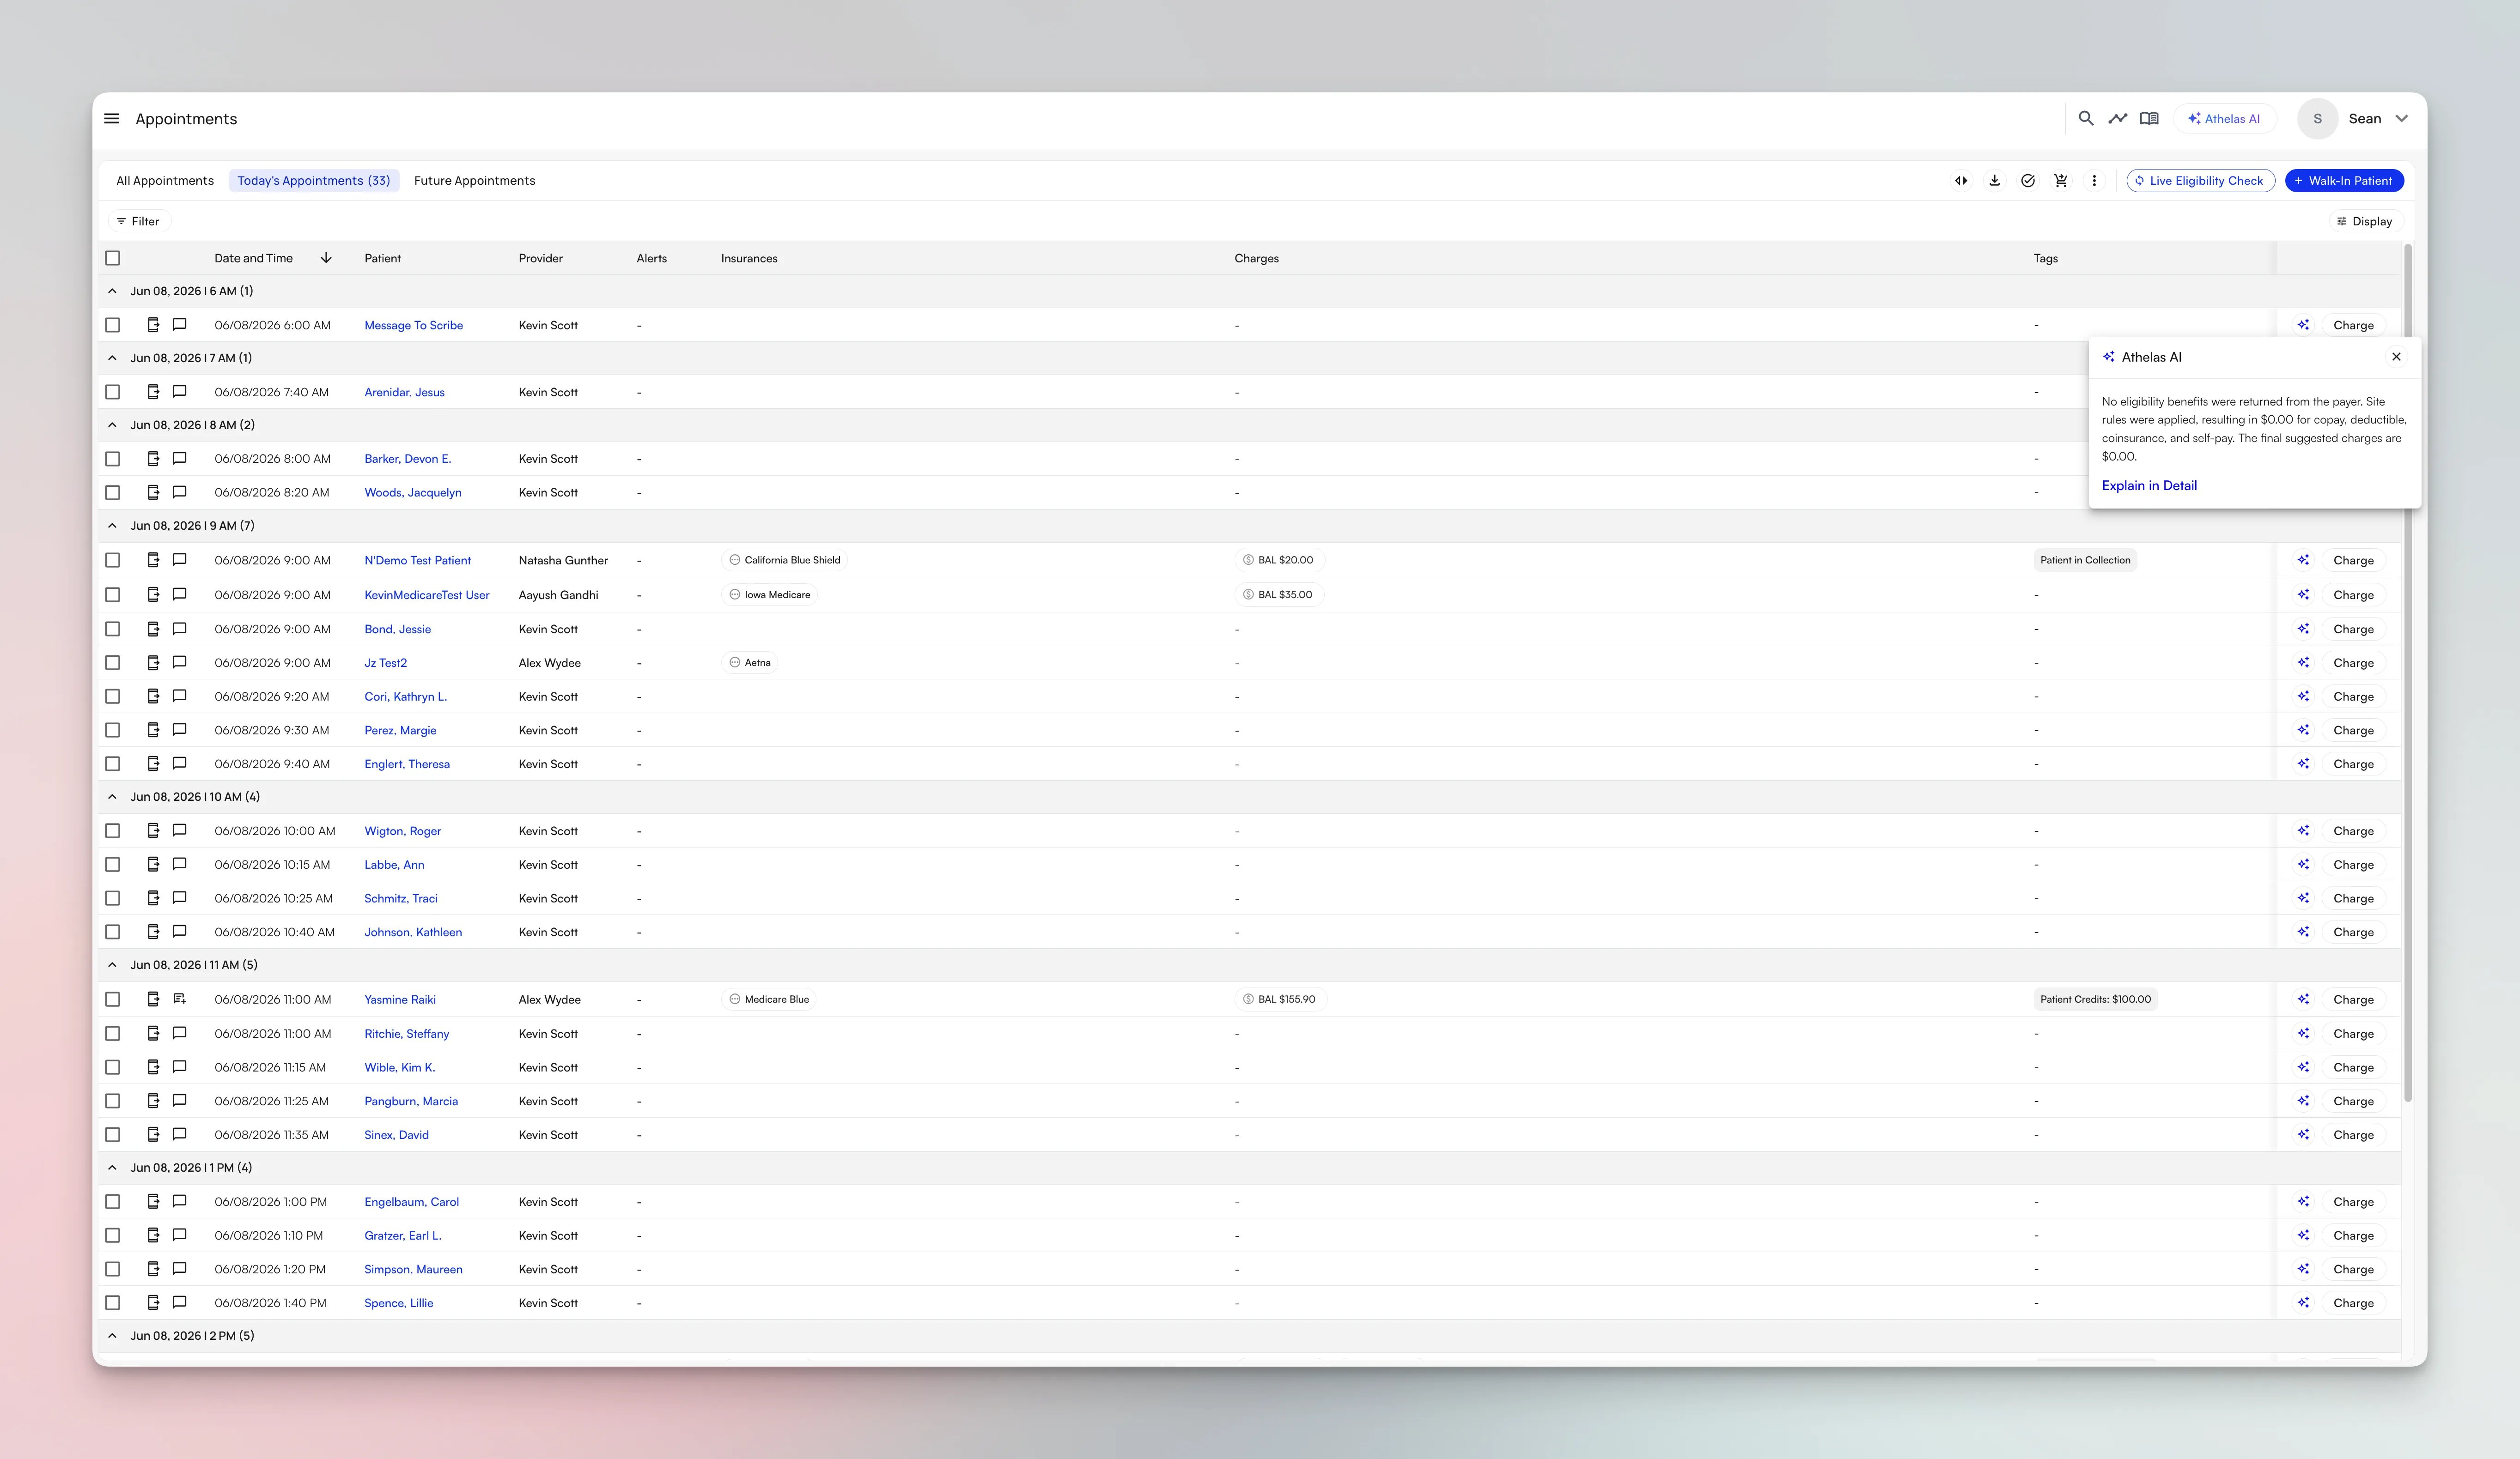Click AI sparkle icon for N'Demo Test Patient
This screenshot has width=2520, height=1459.
click(2303, 561)
